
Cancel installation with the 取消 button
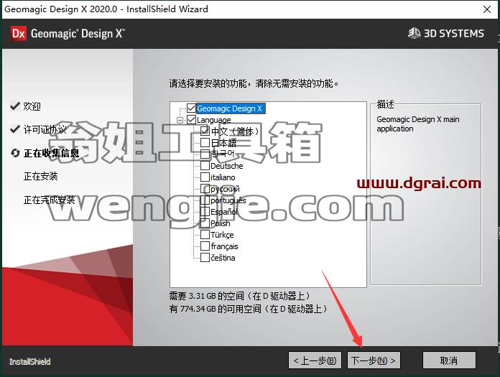449,360
